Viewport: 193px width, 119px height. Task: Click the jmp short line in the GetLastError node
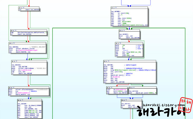pyautogui.click(x=117, y=93)
